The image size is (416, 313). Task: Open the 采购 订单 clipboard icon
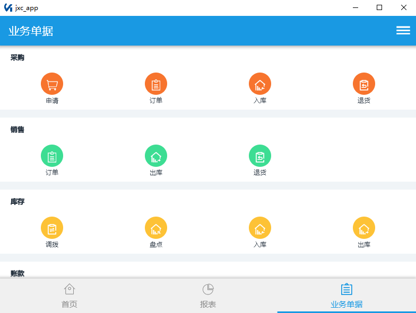click(x=156, y=84)
